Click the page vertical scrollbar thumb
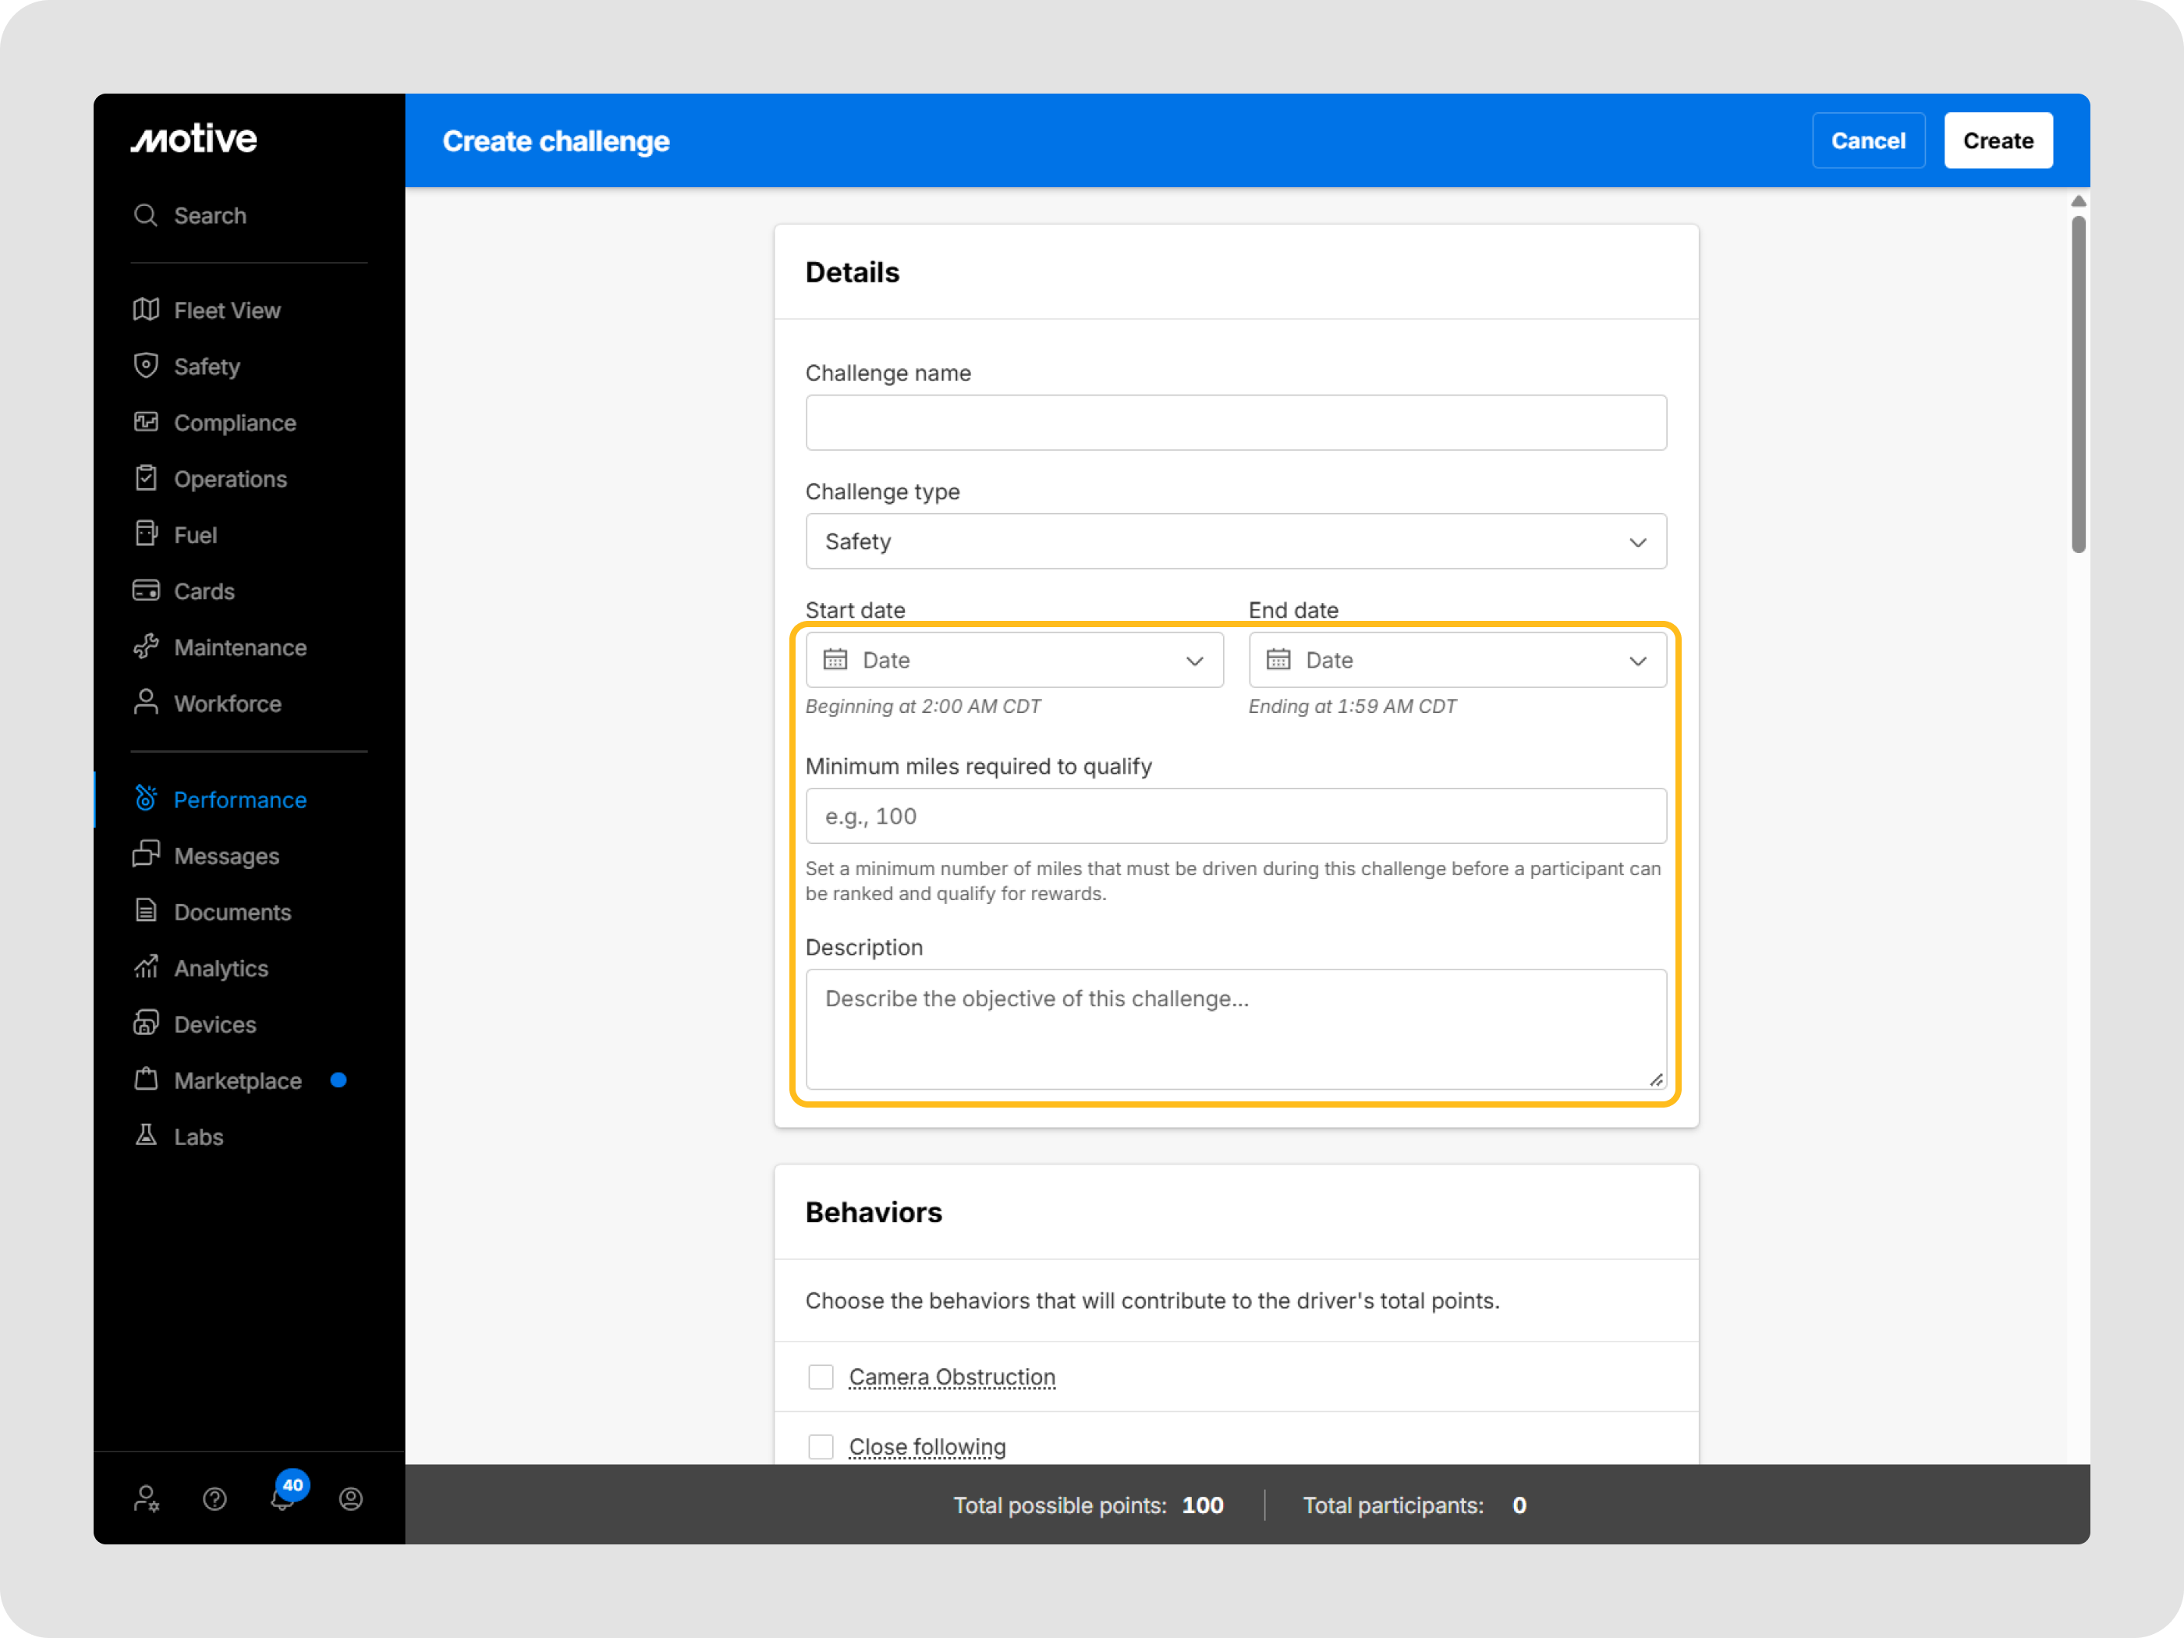 pos(2079,384)
